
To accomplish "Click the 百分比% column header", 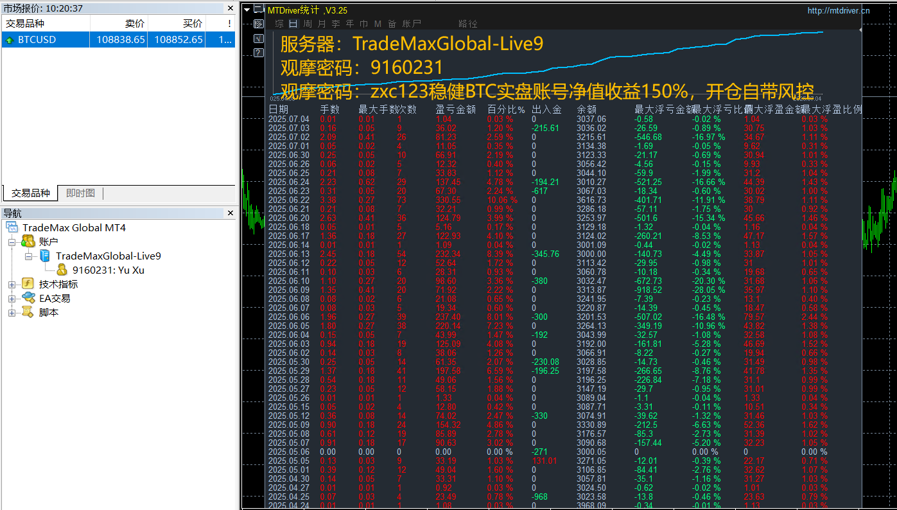I will tap(506, 110).
